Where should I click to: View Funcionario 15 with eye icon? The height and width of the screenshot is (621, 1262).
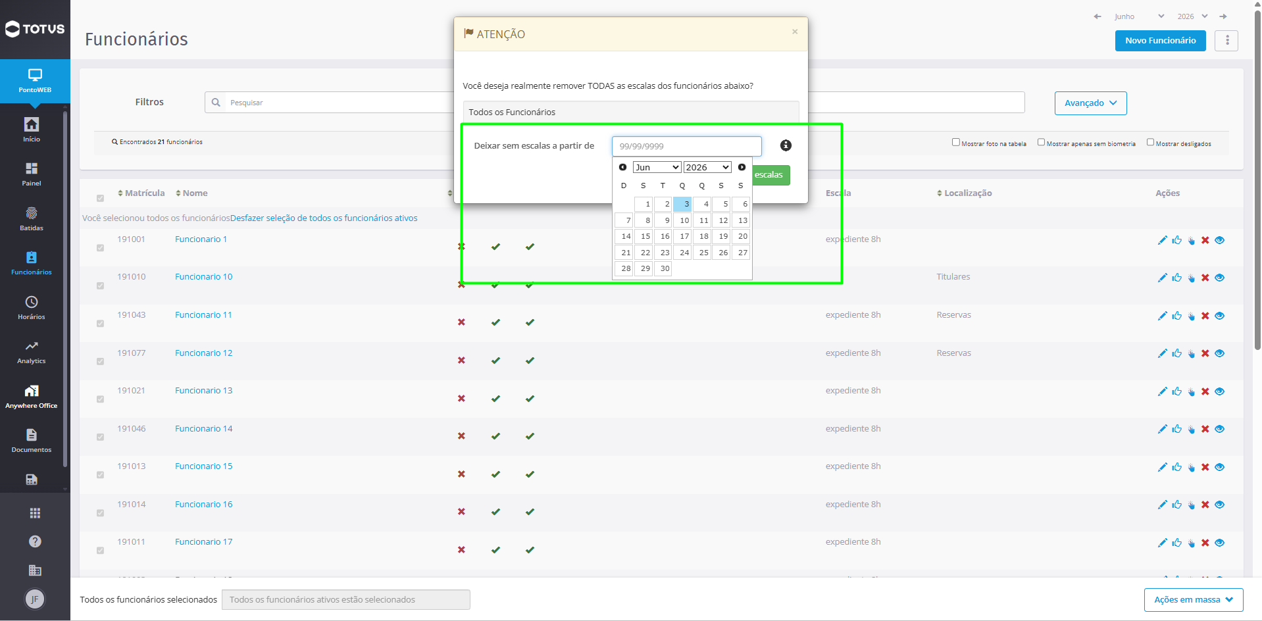click(x=1220, y=467)
